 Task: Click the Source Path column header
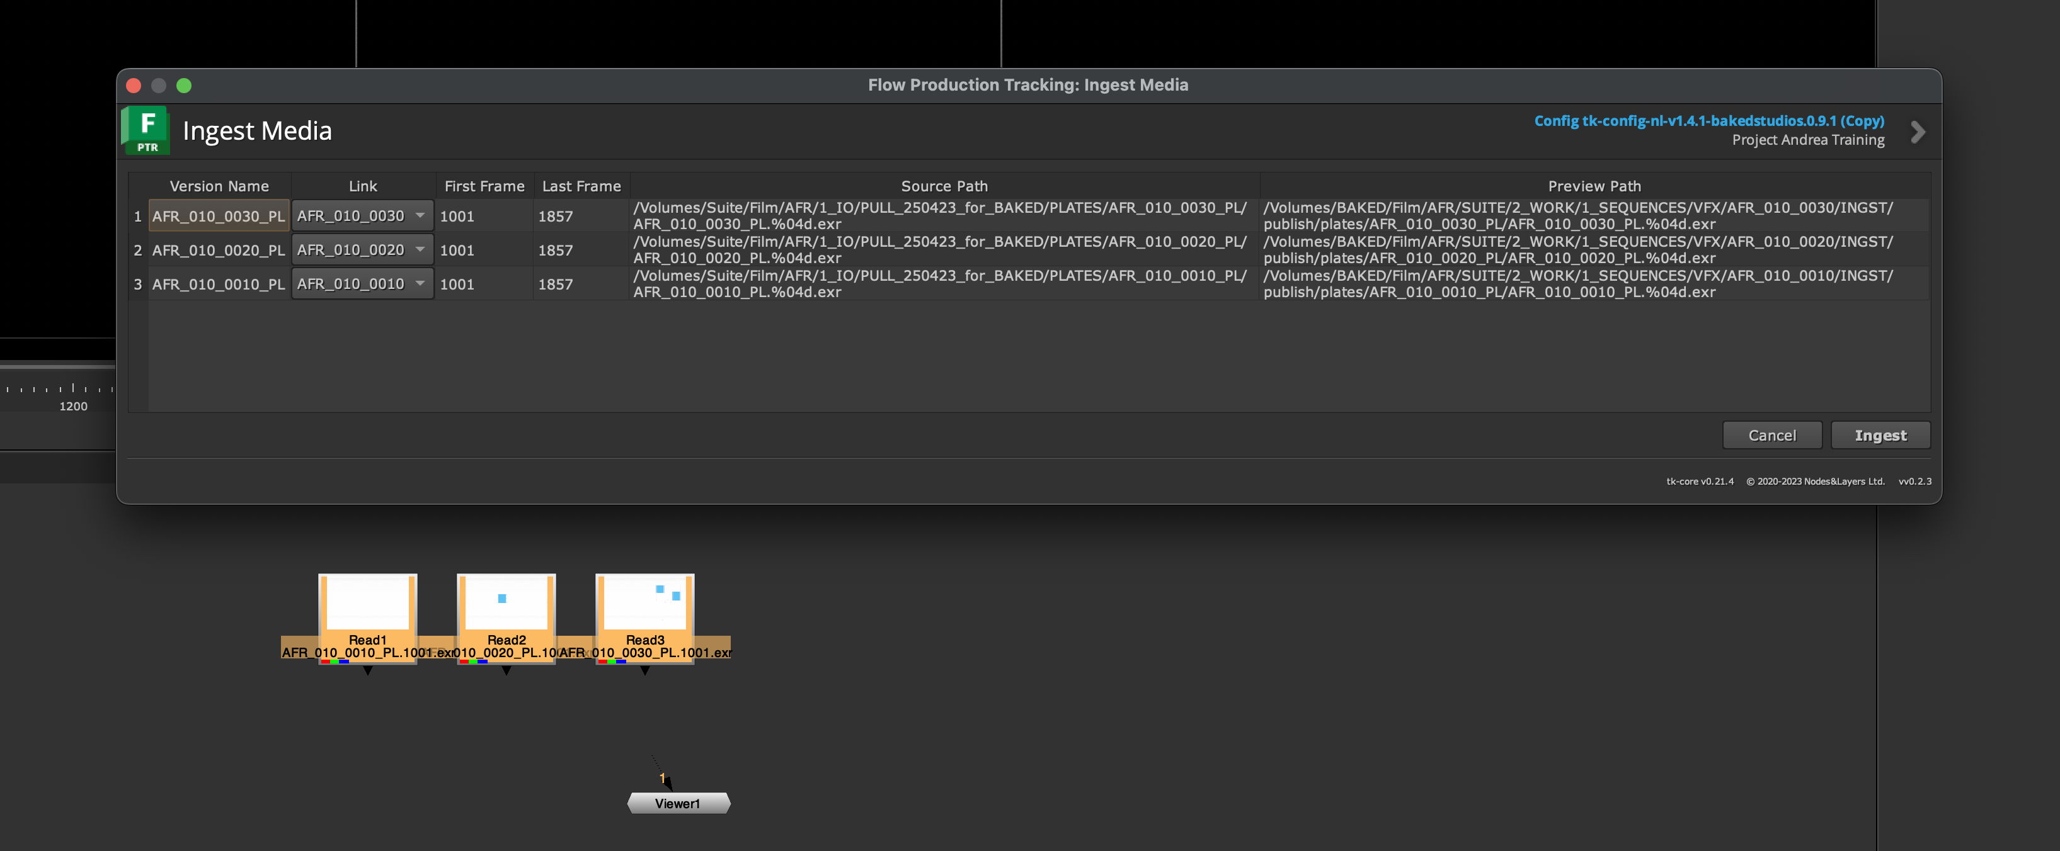pyautogui.click(x=944, y=186)
